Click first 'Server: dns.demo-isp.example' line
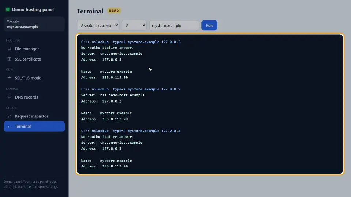 [112, 54]
